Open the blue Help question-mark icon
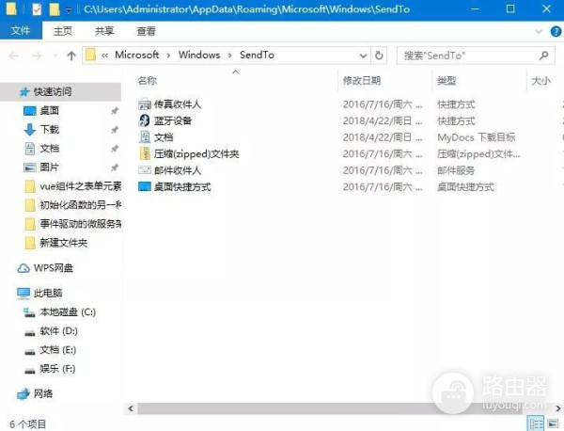 (556, 32)
